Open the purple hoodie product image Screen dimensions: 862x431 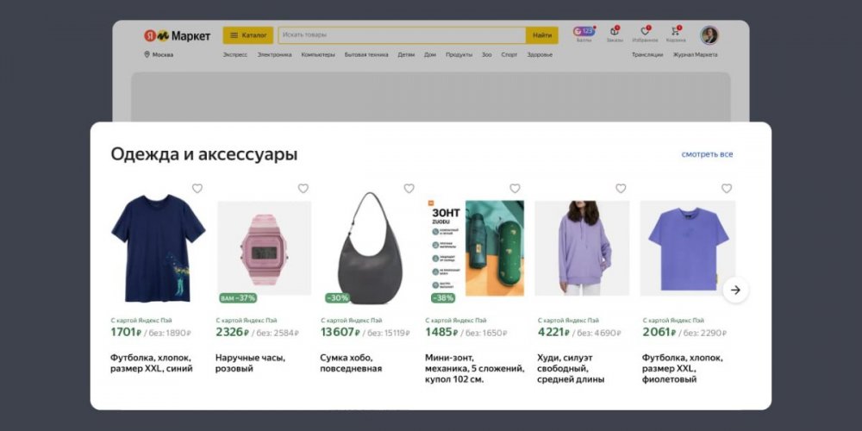point(582,248)
